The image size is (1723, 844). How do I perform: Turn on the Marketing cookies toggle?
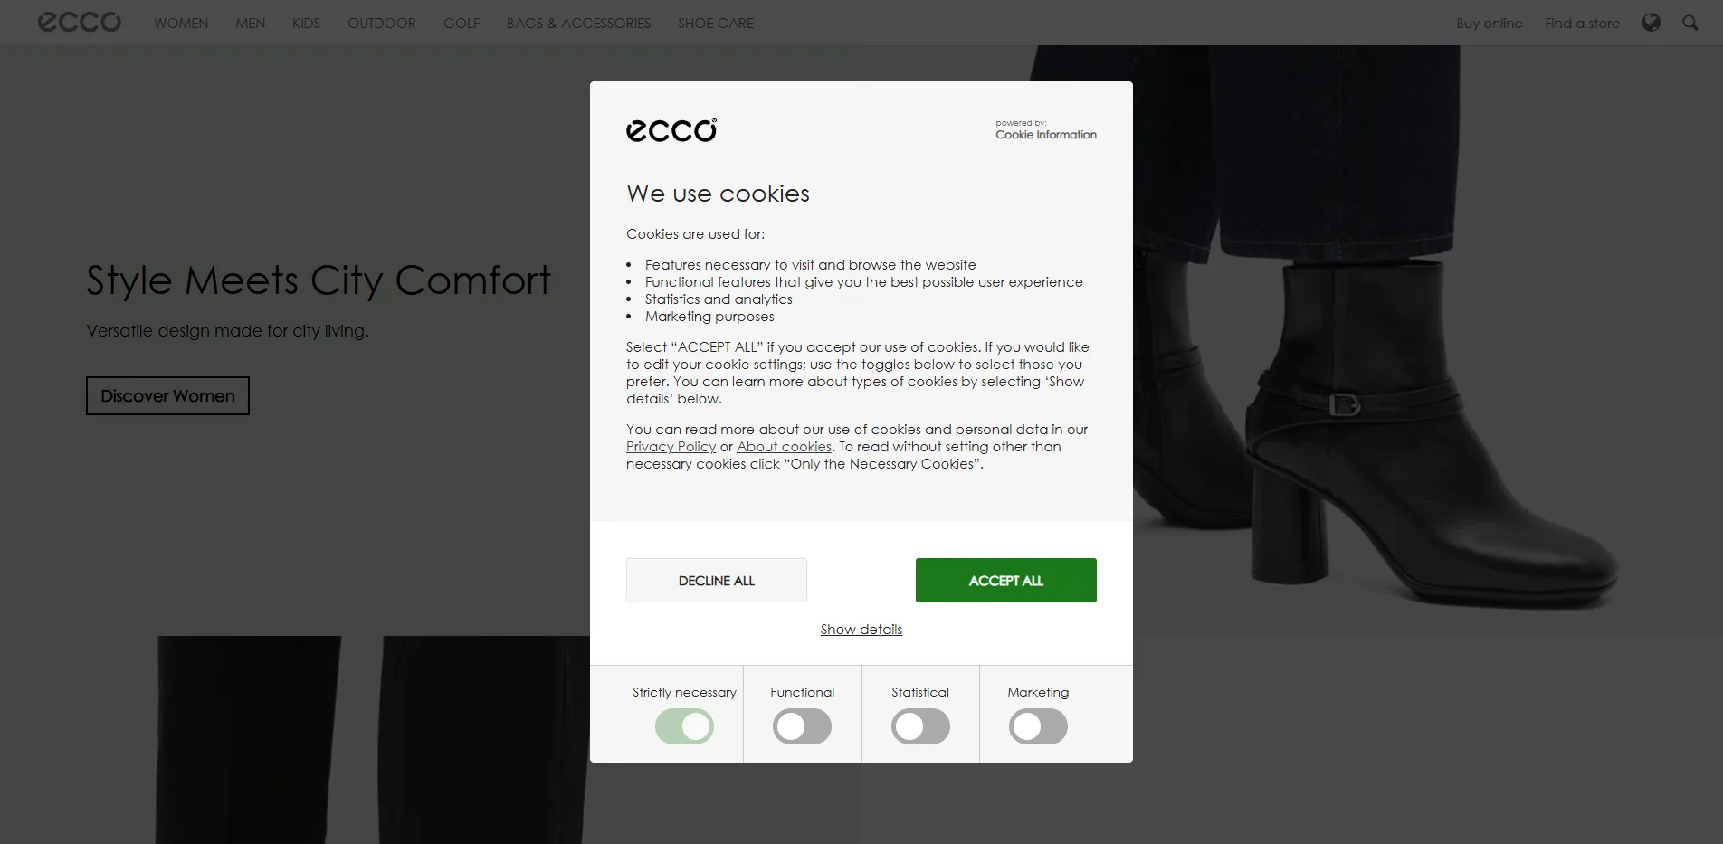pos(1038,726)
